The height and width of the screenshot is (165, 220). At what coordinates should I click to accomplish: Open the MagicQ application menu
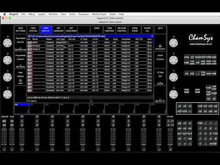pyautogui.click(x=14, y=14)
